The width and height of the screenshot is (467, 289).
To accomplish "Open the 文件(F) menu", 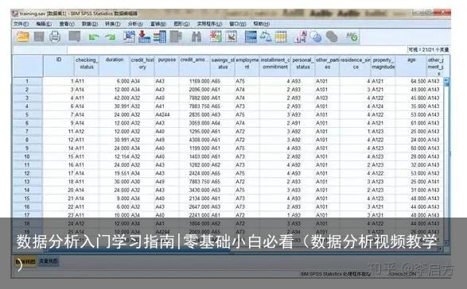I will pos(21,24).
